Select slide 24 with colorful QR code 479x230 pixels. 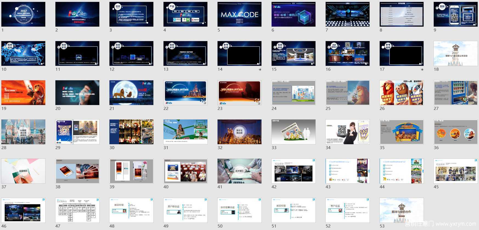[294, 93]
